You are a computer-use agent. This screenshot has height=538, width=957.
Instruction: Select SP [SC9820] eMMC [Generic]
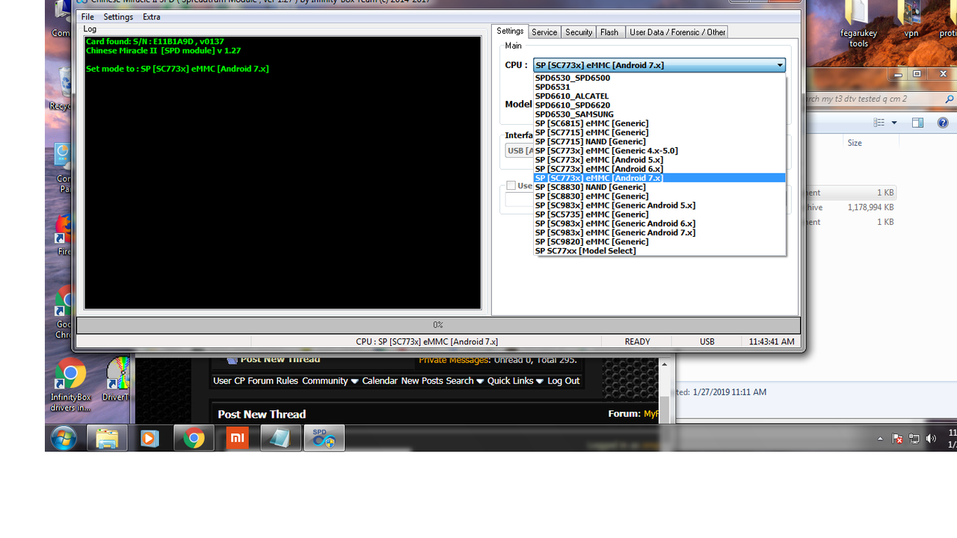pos(659,241)
